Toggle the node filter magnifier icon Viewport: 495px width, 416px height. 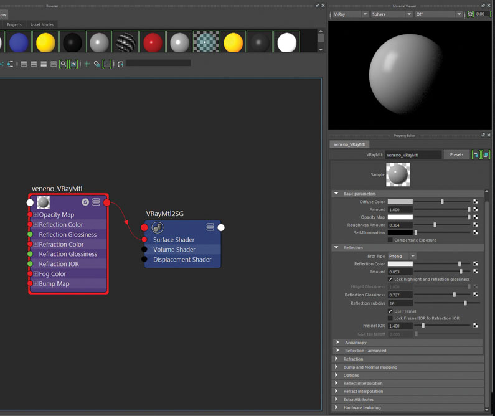tap(63, 64)
